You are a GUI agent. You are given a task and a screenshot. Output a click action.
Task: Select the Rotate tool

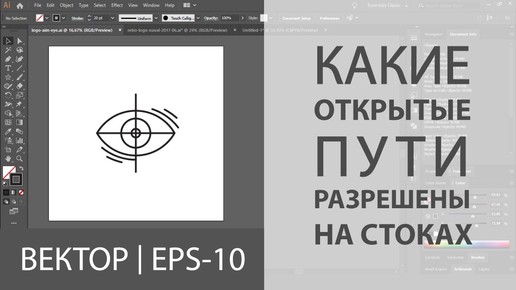8,95
